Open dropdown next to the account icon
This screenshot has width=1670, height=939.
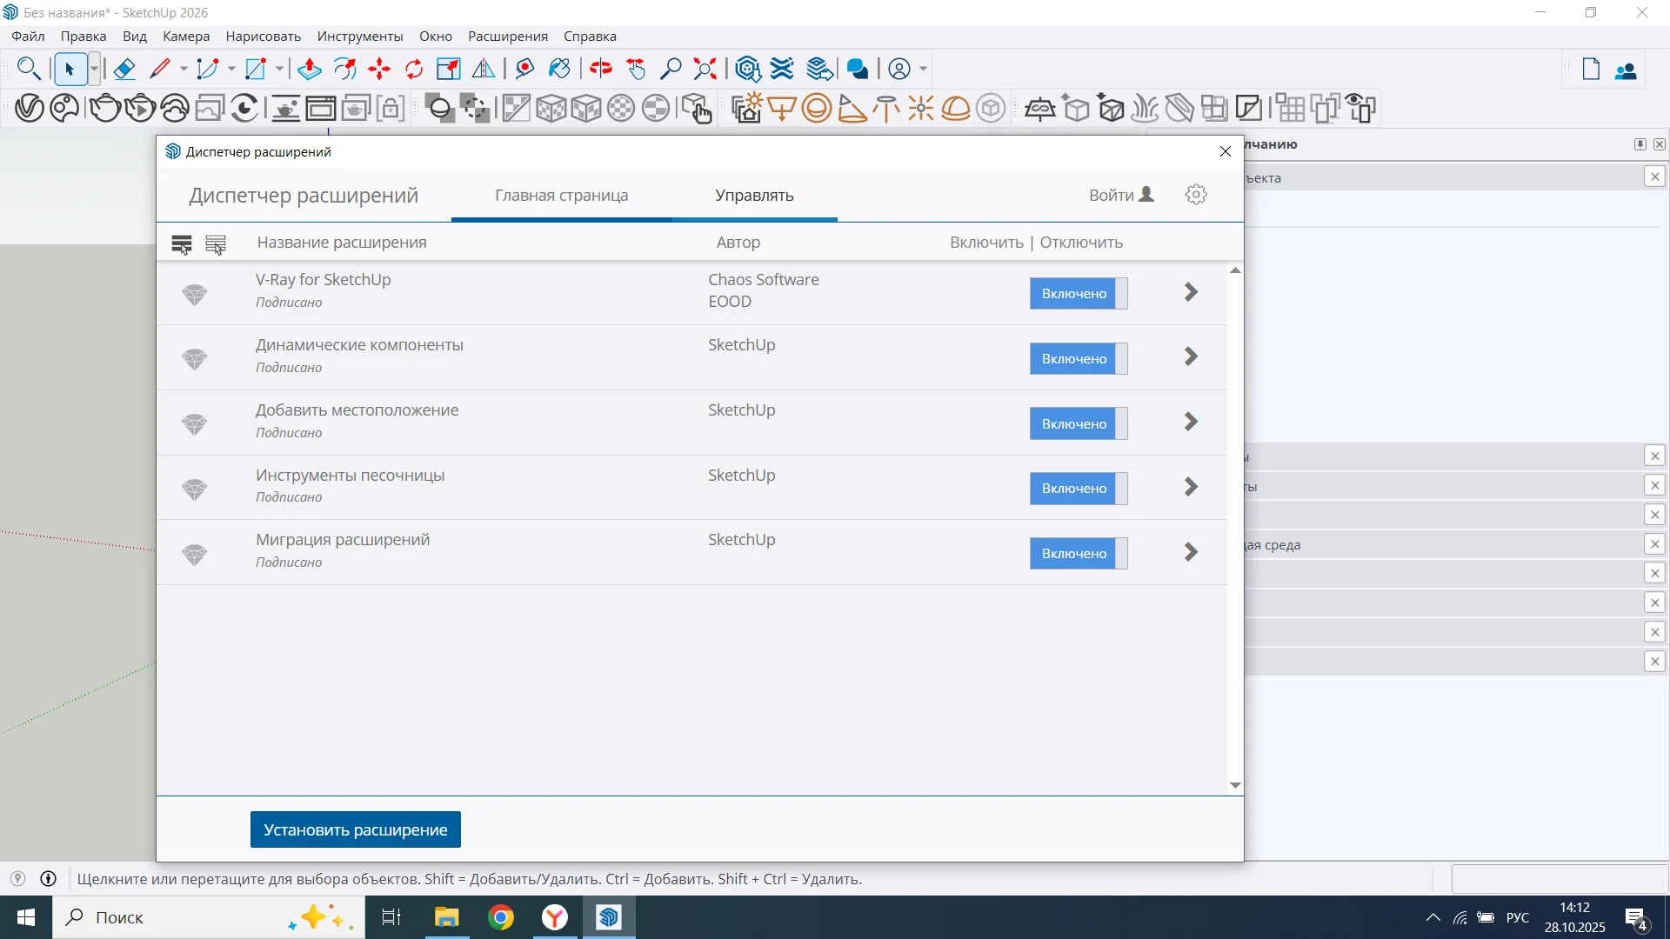click(923, 69)
